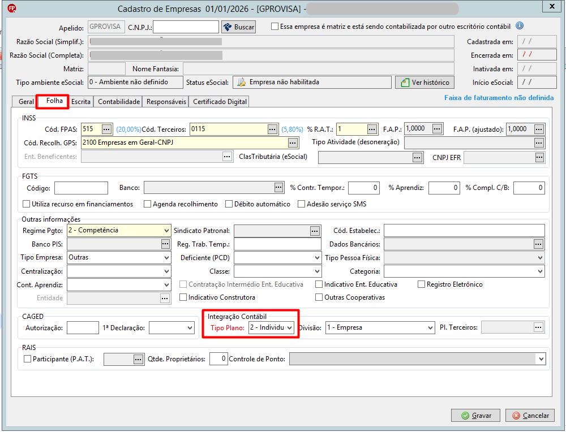566x432 pixels.
Task: Open the % R.A.T. lookup ellipsis button
Action: coord(372,129)
